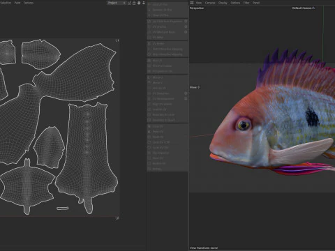Click the last icon in UV toolbar

coord(144,3)
